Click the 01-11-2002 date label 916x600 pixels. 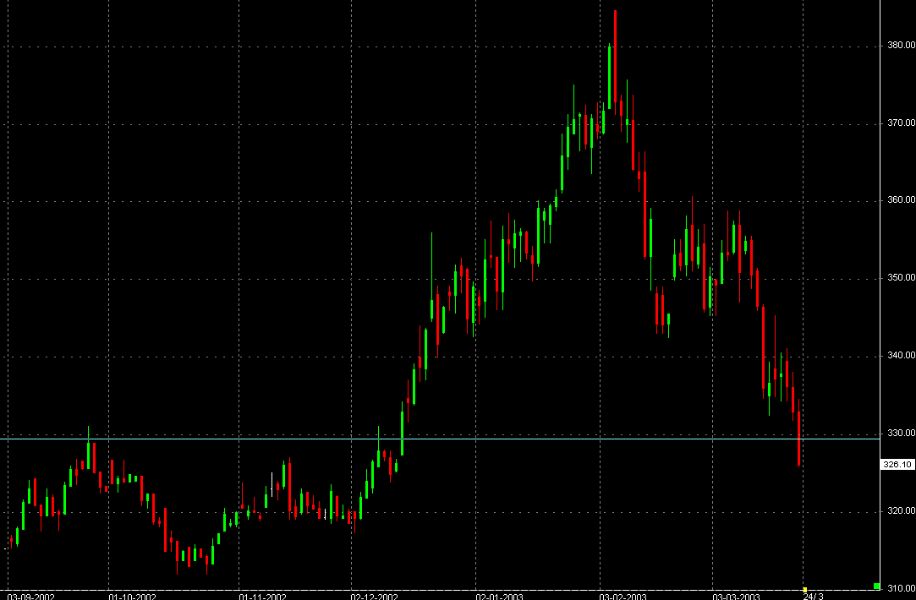point(263,597)
